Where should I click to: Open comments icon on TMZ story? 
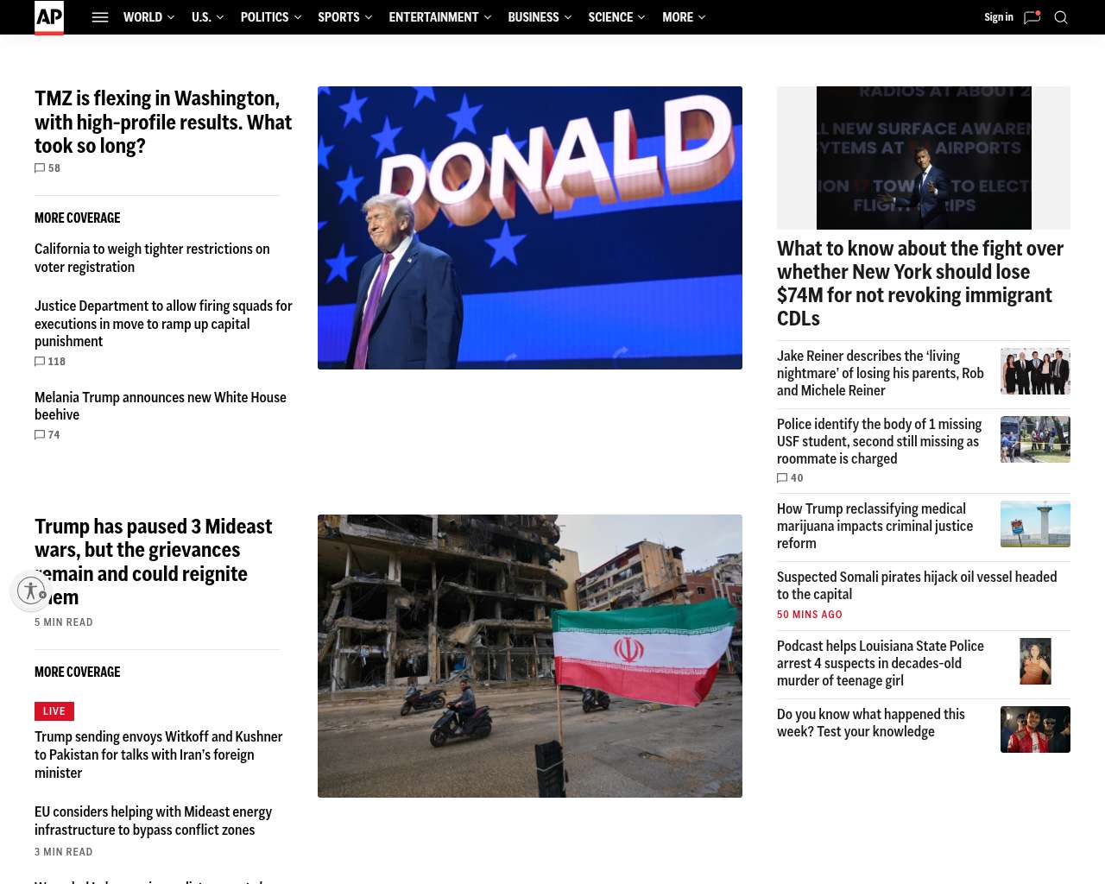(x=40, y=168)
